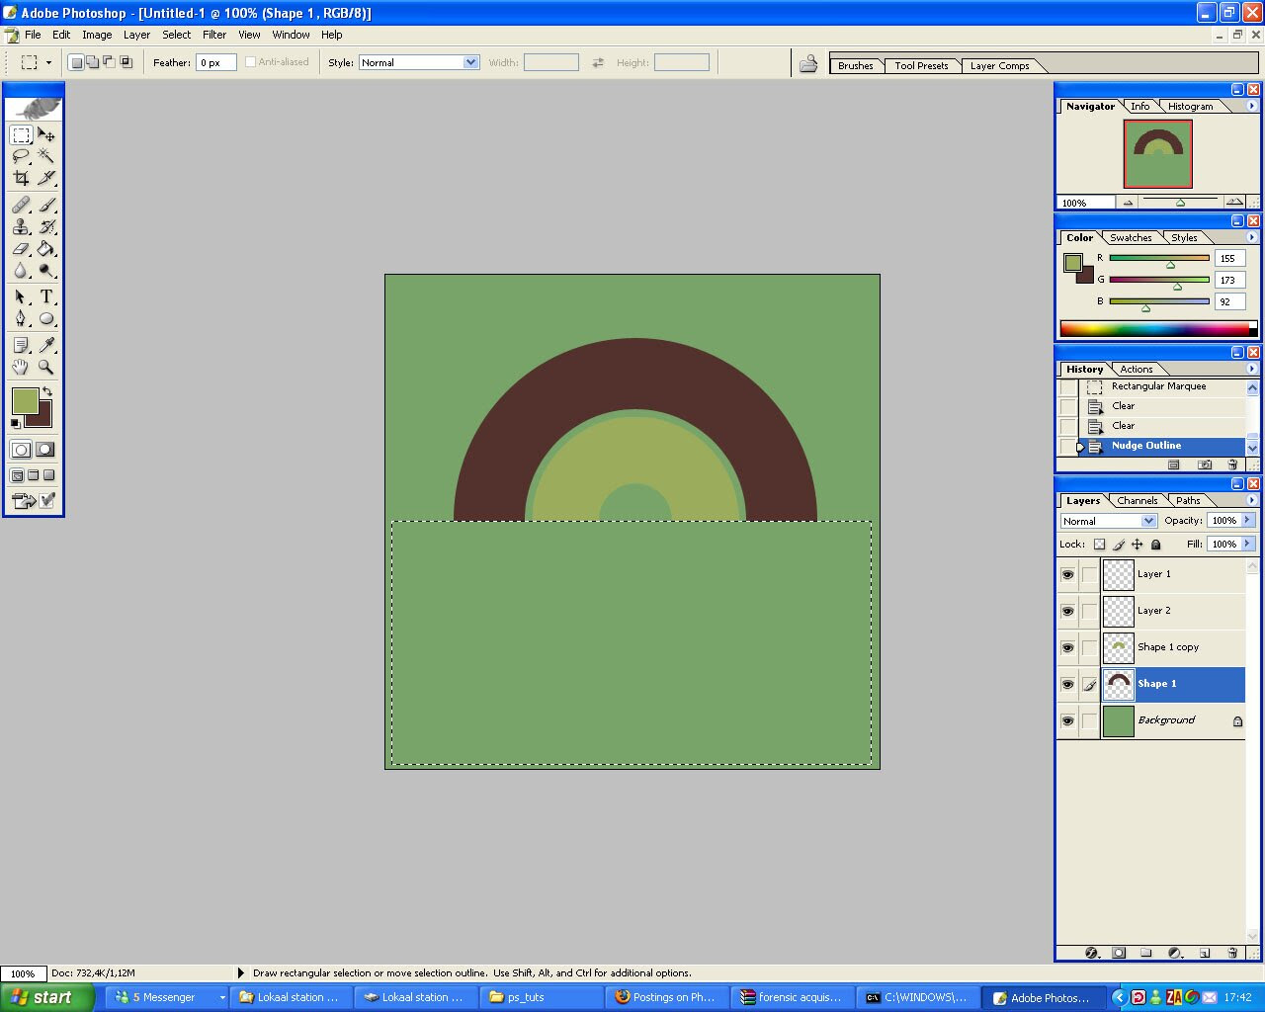Open the foreground color swatch in toolbox

[x=24, y=400]
